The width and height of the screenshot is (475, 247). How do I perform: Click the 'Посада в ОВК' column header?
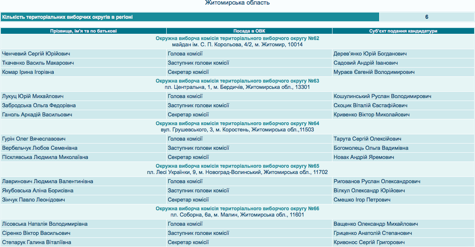coord(249,31)
